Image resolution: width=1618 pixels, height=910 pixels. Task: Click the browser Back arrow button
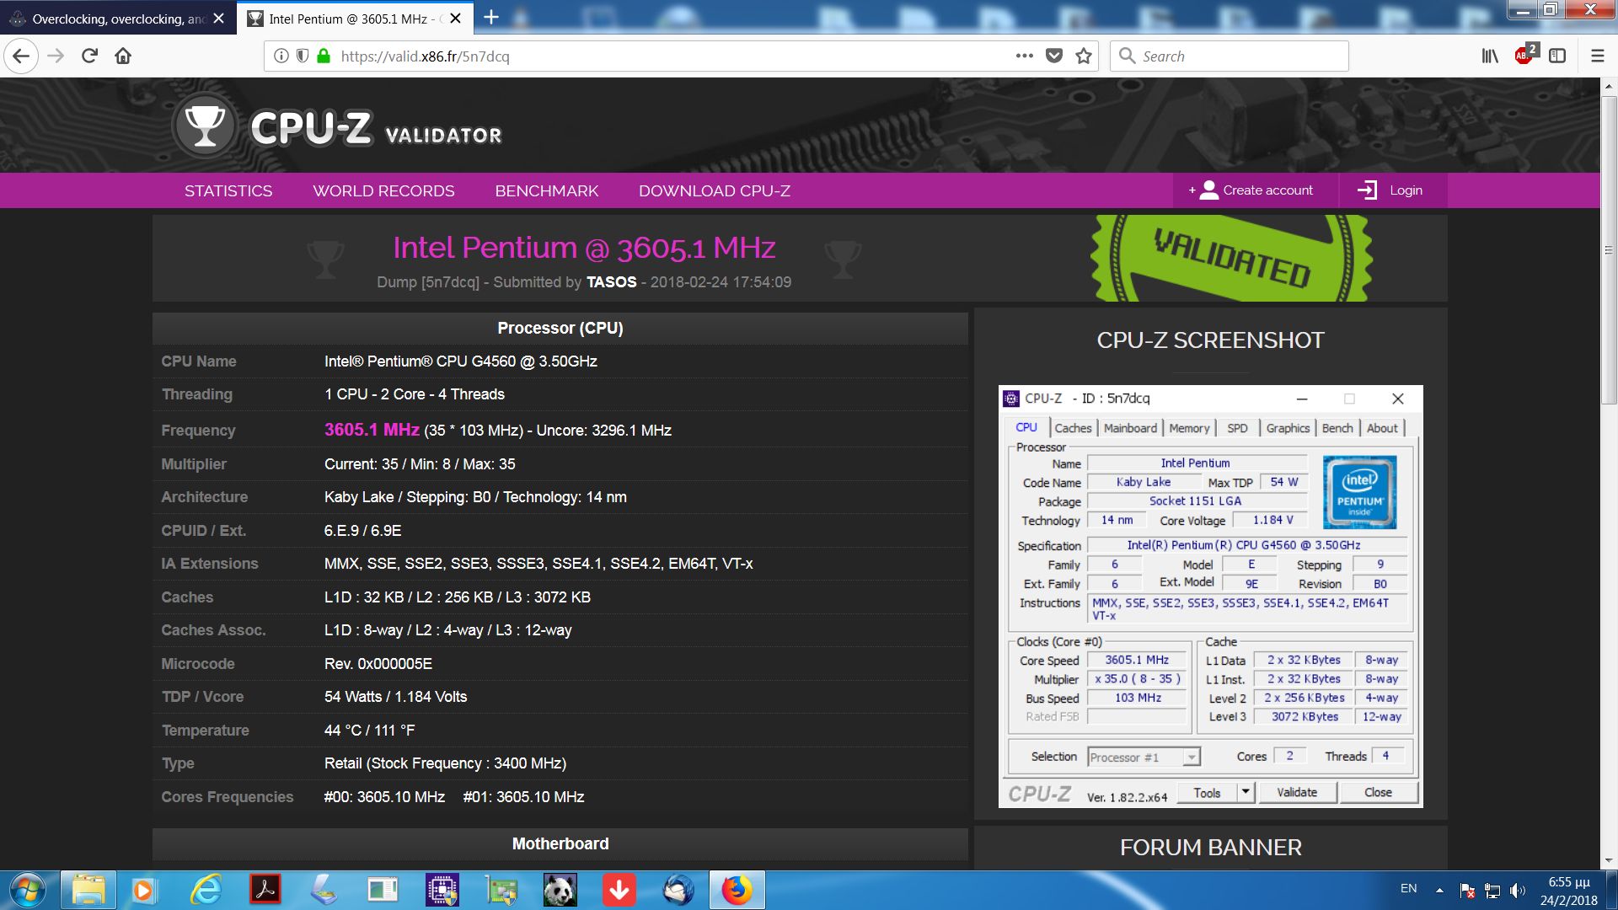(22, 56)
